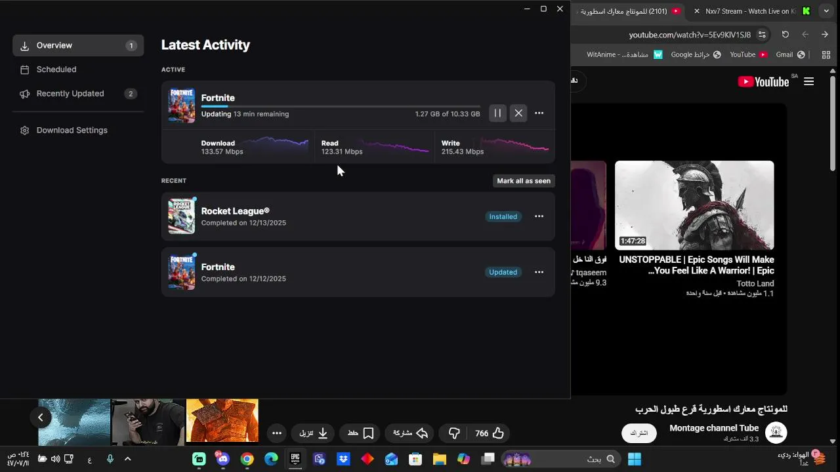
Task: Open the Scheduled downloads section
Action: [x=78, y=69]
